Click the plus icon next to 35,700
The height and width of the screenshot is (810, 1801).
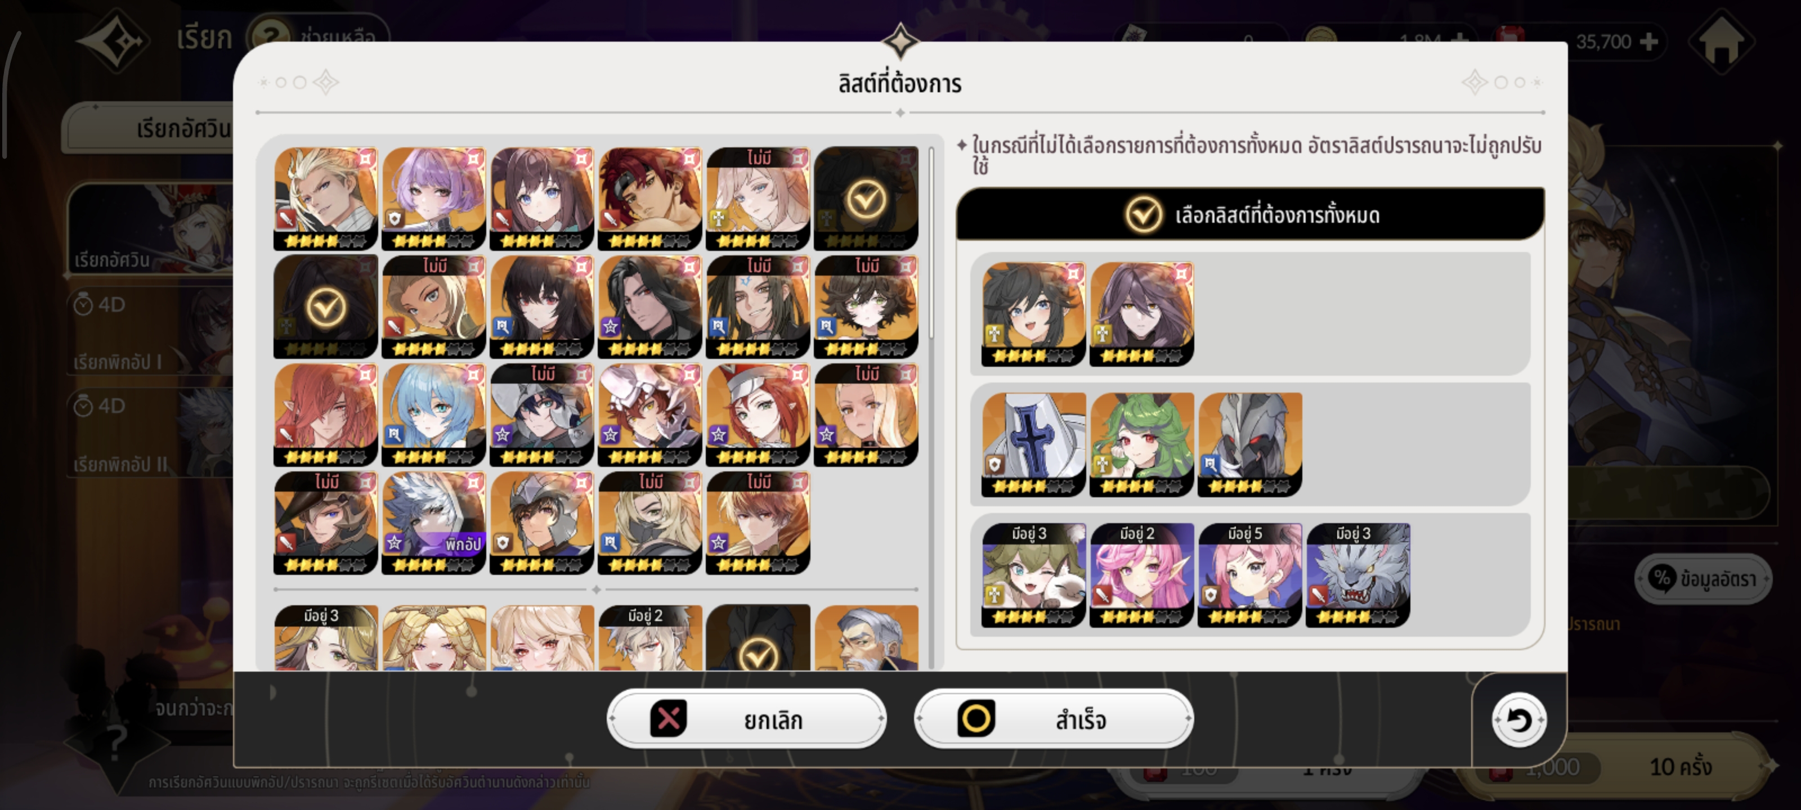pos(1649,42)
